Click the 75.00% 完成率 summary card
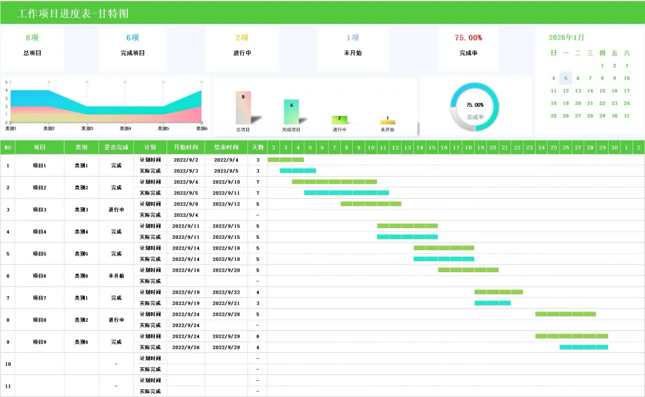Viewport: 645px width, 397px height. pyautogui.click(x=468, y=50)
